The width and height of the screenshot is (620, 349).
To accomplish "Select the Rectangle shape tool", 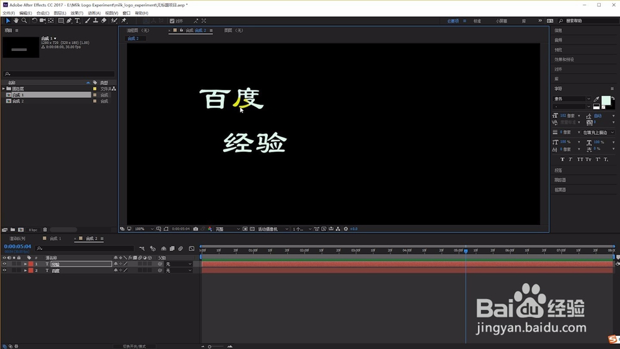I will tap(61, 20).
